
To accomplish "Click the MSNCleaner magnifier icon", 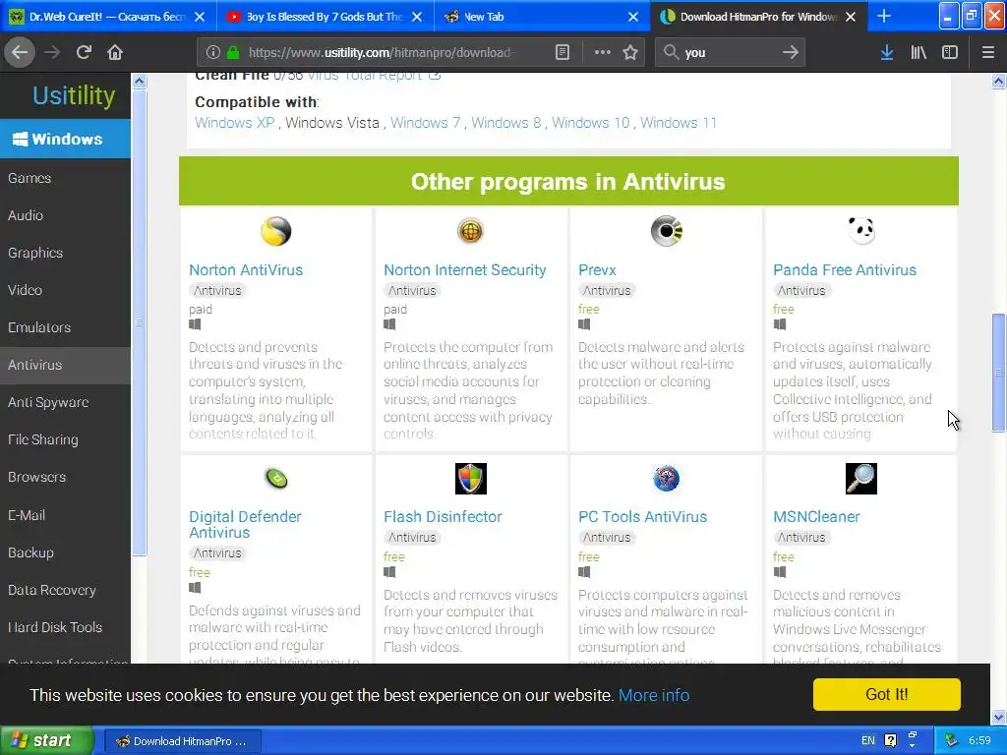I will [x=861, y=479].
